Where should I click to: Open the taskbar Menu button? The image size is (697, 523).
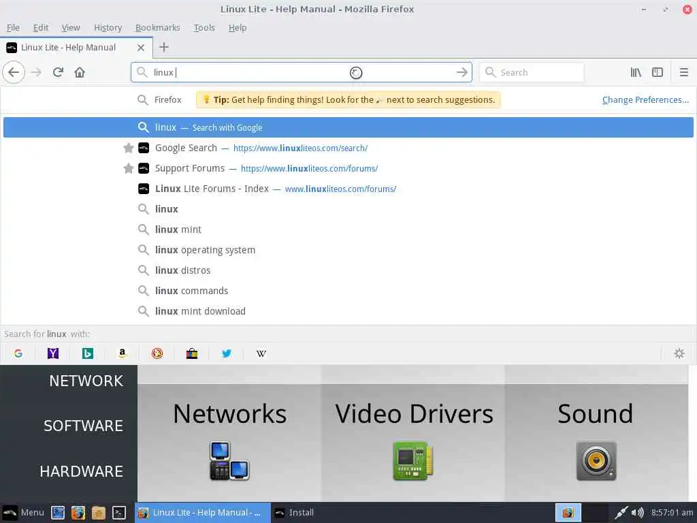click(x=23, y=512)
